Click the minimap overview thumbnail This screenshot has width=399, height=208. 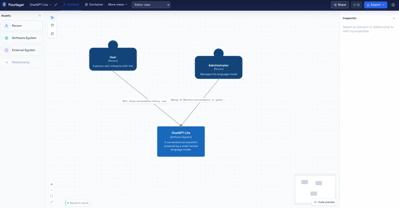click(315, 189)
